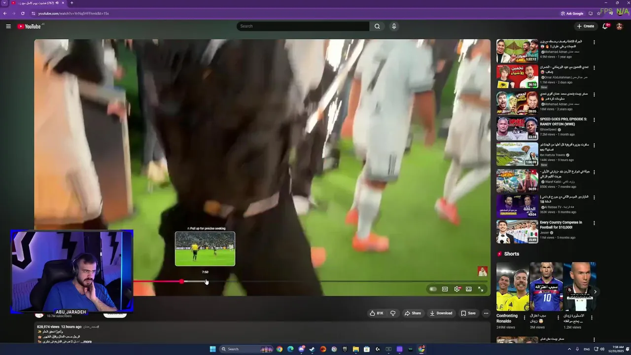631x355 pixels.
Task: Start voice search with microphone icon
Action: coord(394,26)
